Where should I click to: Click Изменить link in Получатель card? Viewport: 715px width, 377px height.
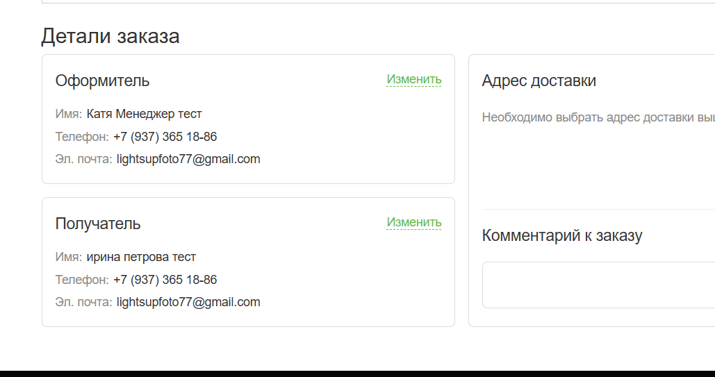pos(414,222)
